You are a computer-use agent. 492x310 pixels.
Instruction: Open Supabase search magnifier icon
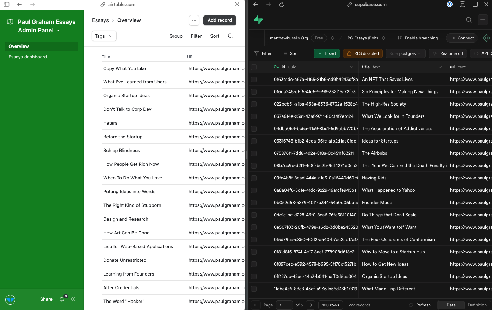pyautogui.click(x=469, y=20)
